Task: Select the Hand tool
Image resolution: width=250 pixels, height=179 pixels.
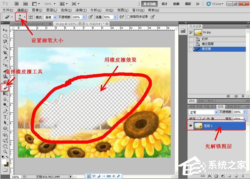Action: tap(5, 146)
